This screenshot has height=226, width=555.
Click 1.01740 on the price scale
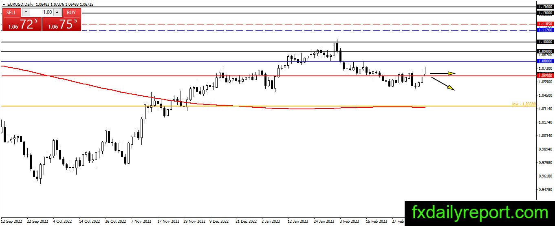545,122
